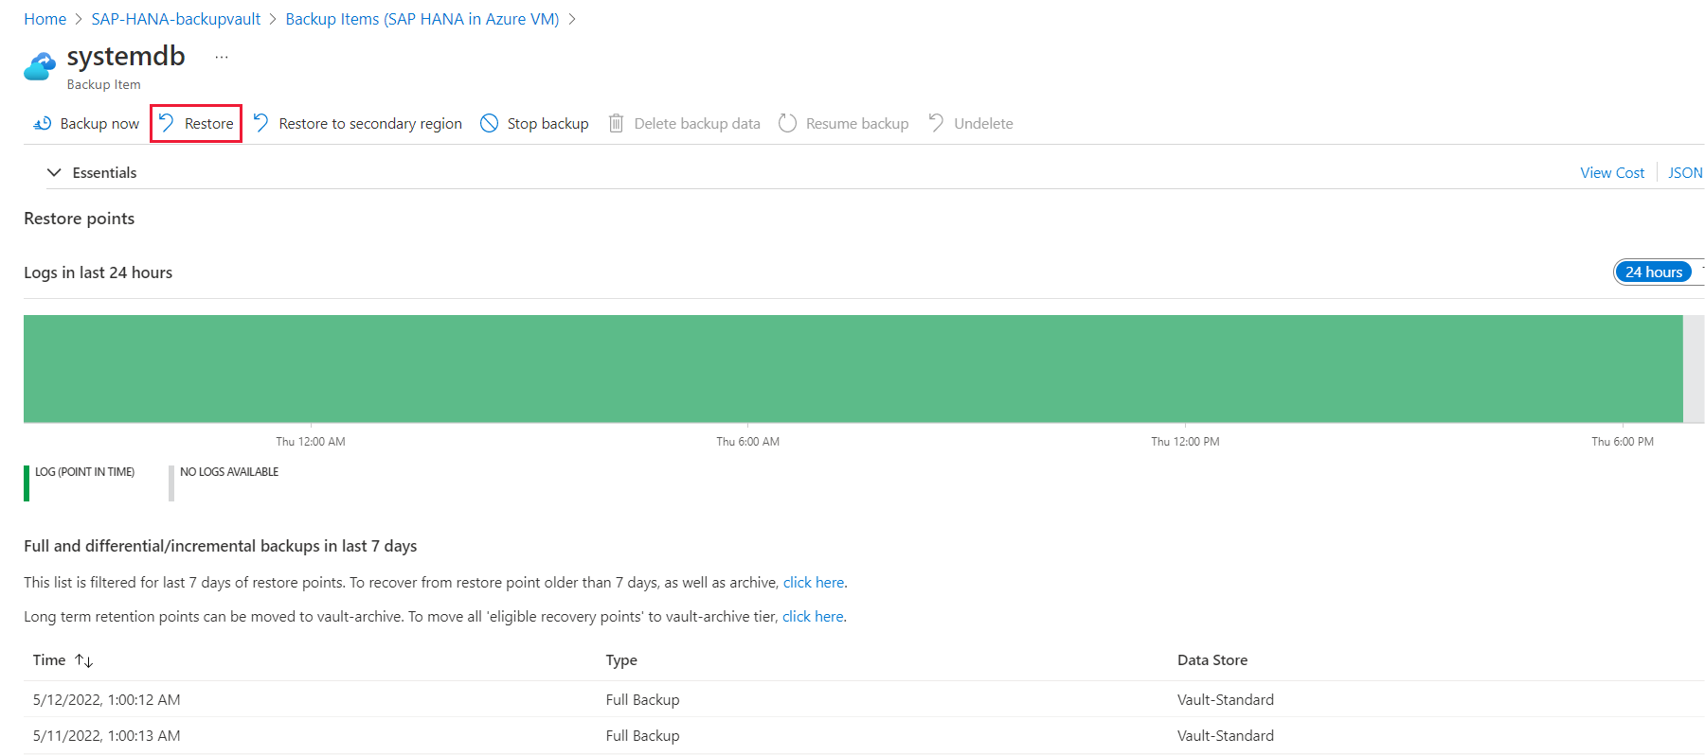Click the Resume backup circular icon
Screen dimensions: 1705x755
(787, 123)
